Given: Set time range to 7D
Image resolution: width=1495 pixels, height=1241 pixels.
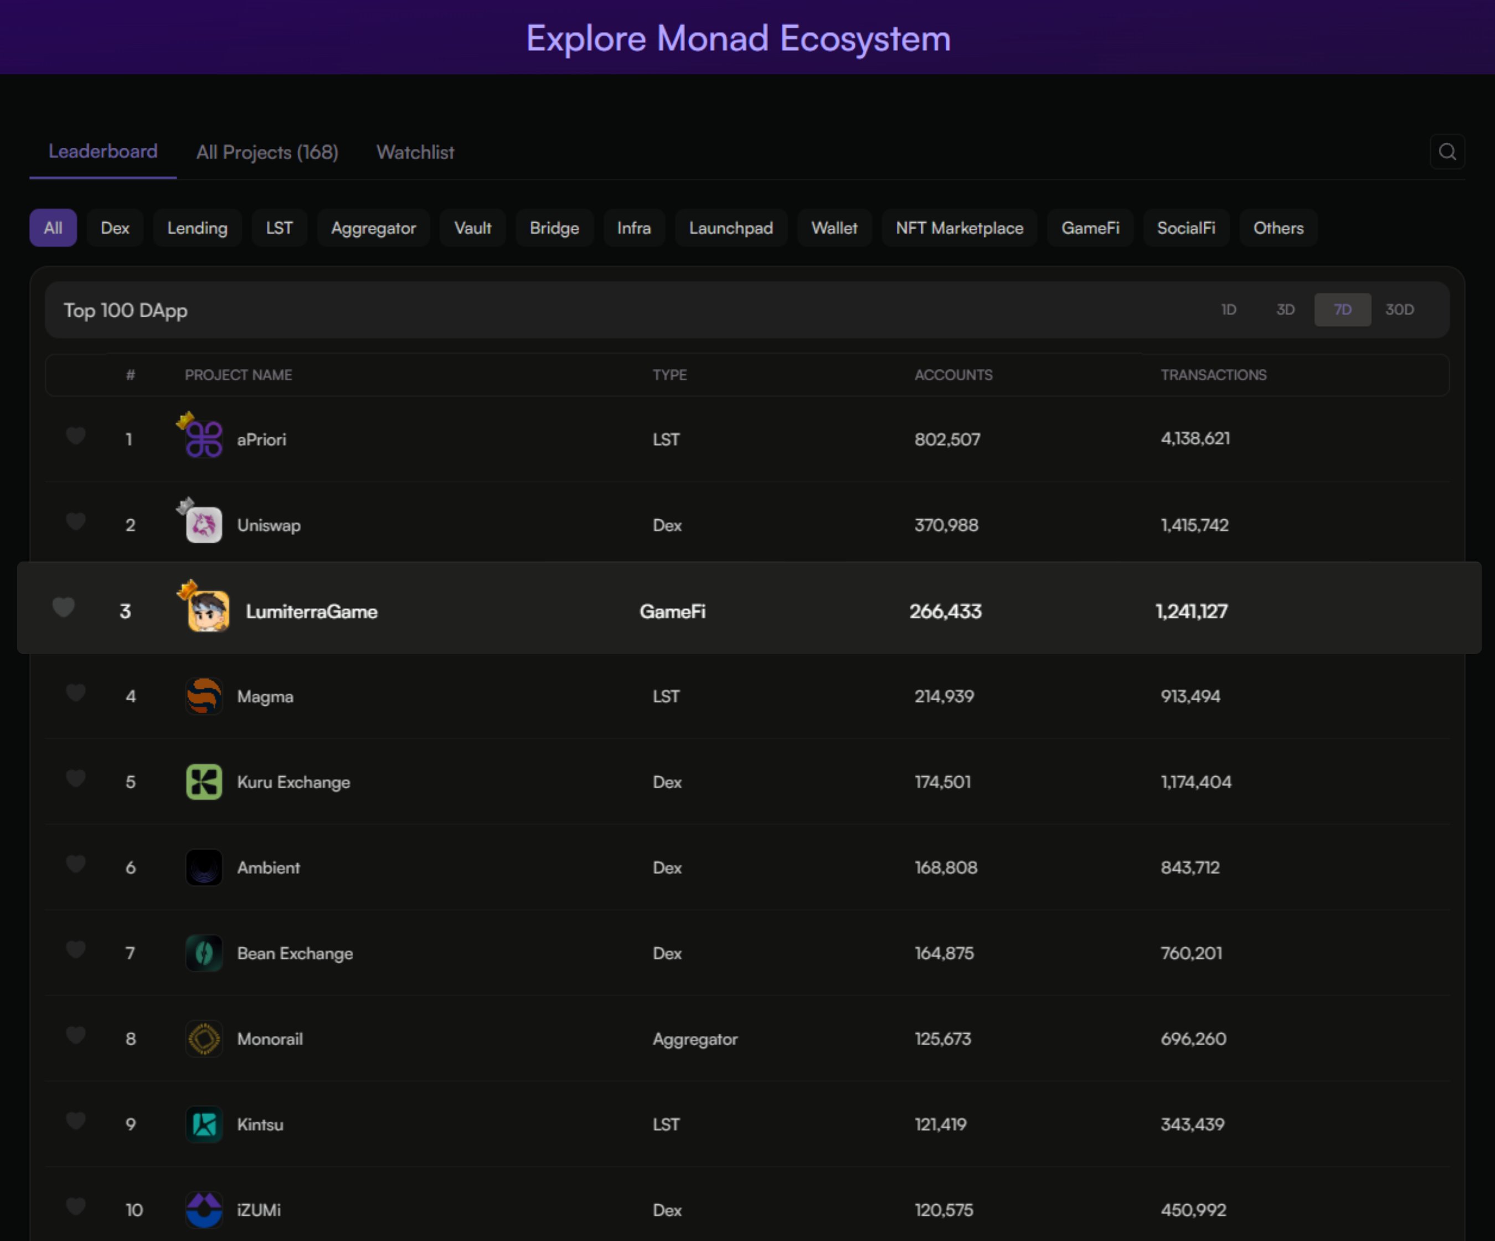Looking at the screenshot, I should (1343, 310).
